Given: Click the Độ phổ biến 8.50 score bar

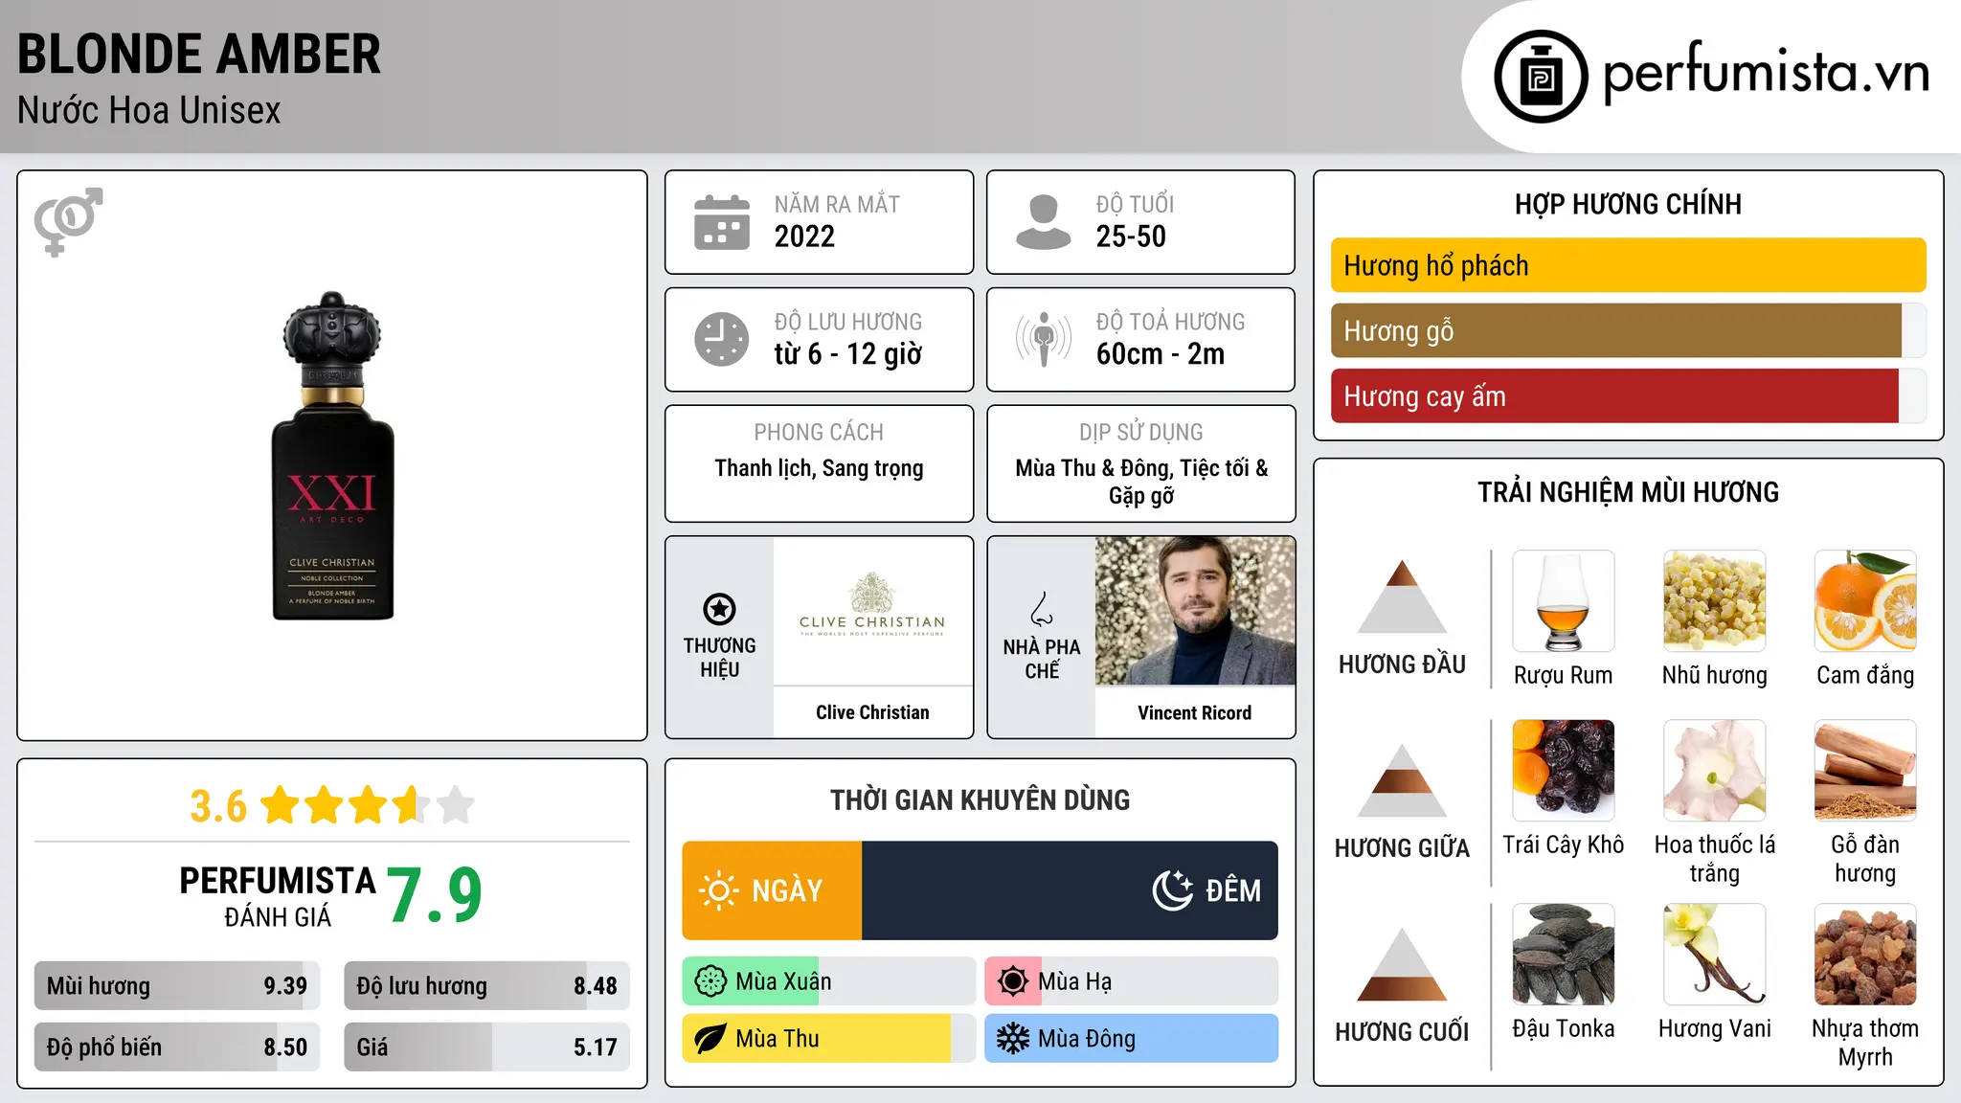Looking at the screenshot, I should click(177, 1047).
